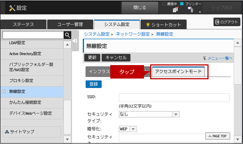
Task: Follow the ネットワーク設定 breadcrumb link
Action: [x=133, y=34]
